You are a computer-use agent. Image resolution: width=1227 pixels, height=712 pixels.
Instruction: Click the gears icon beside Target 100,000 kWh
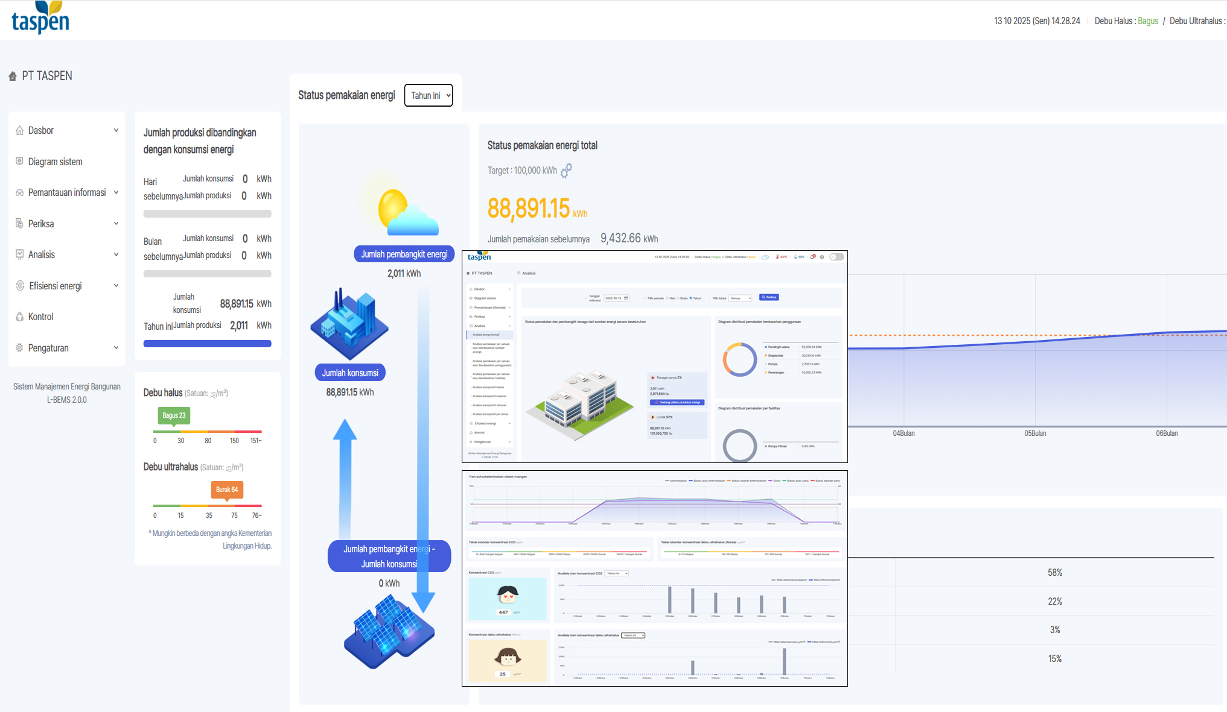tap(566, 171)
